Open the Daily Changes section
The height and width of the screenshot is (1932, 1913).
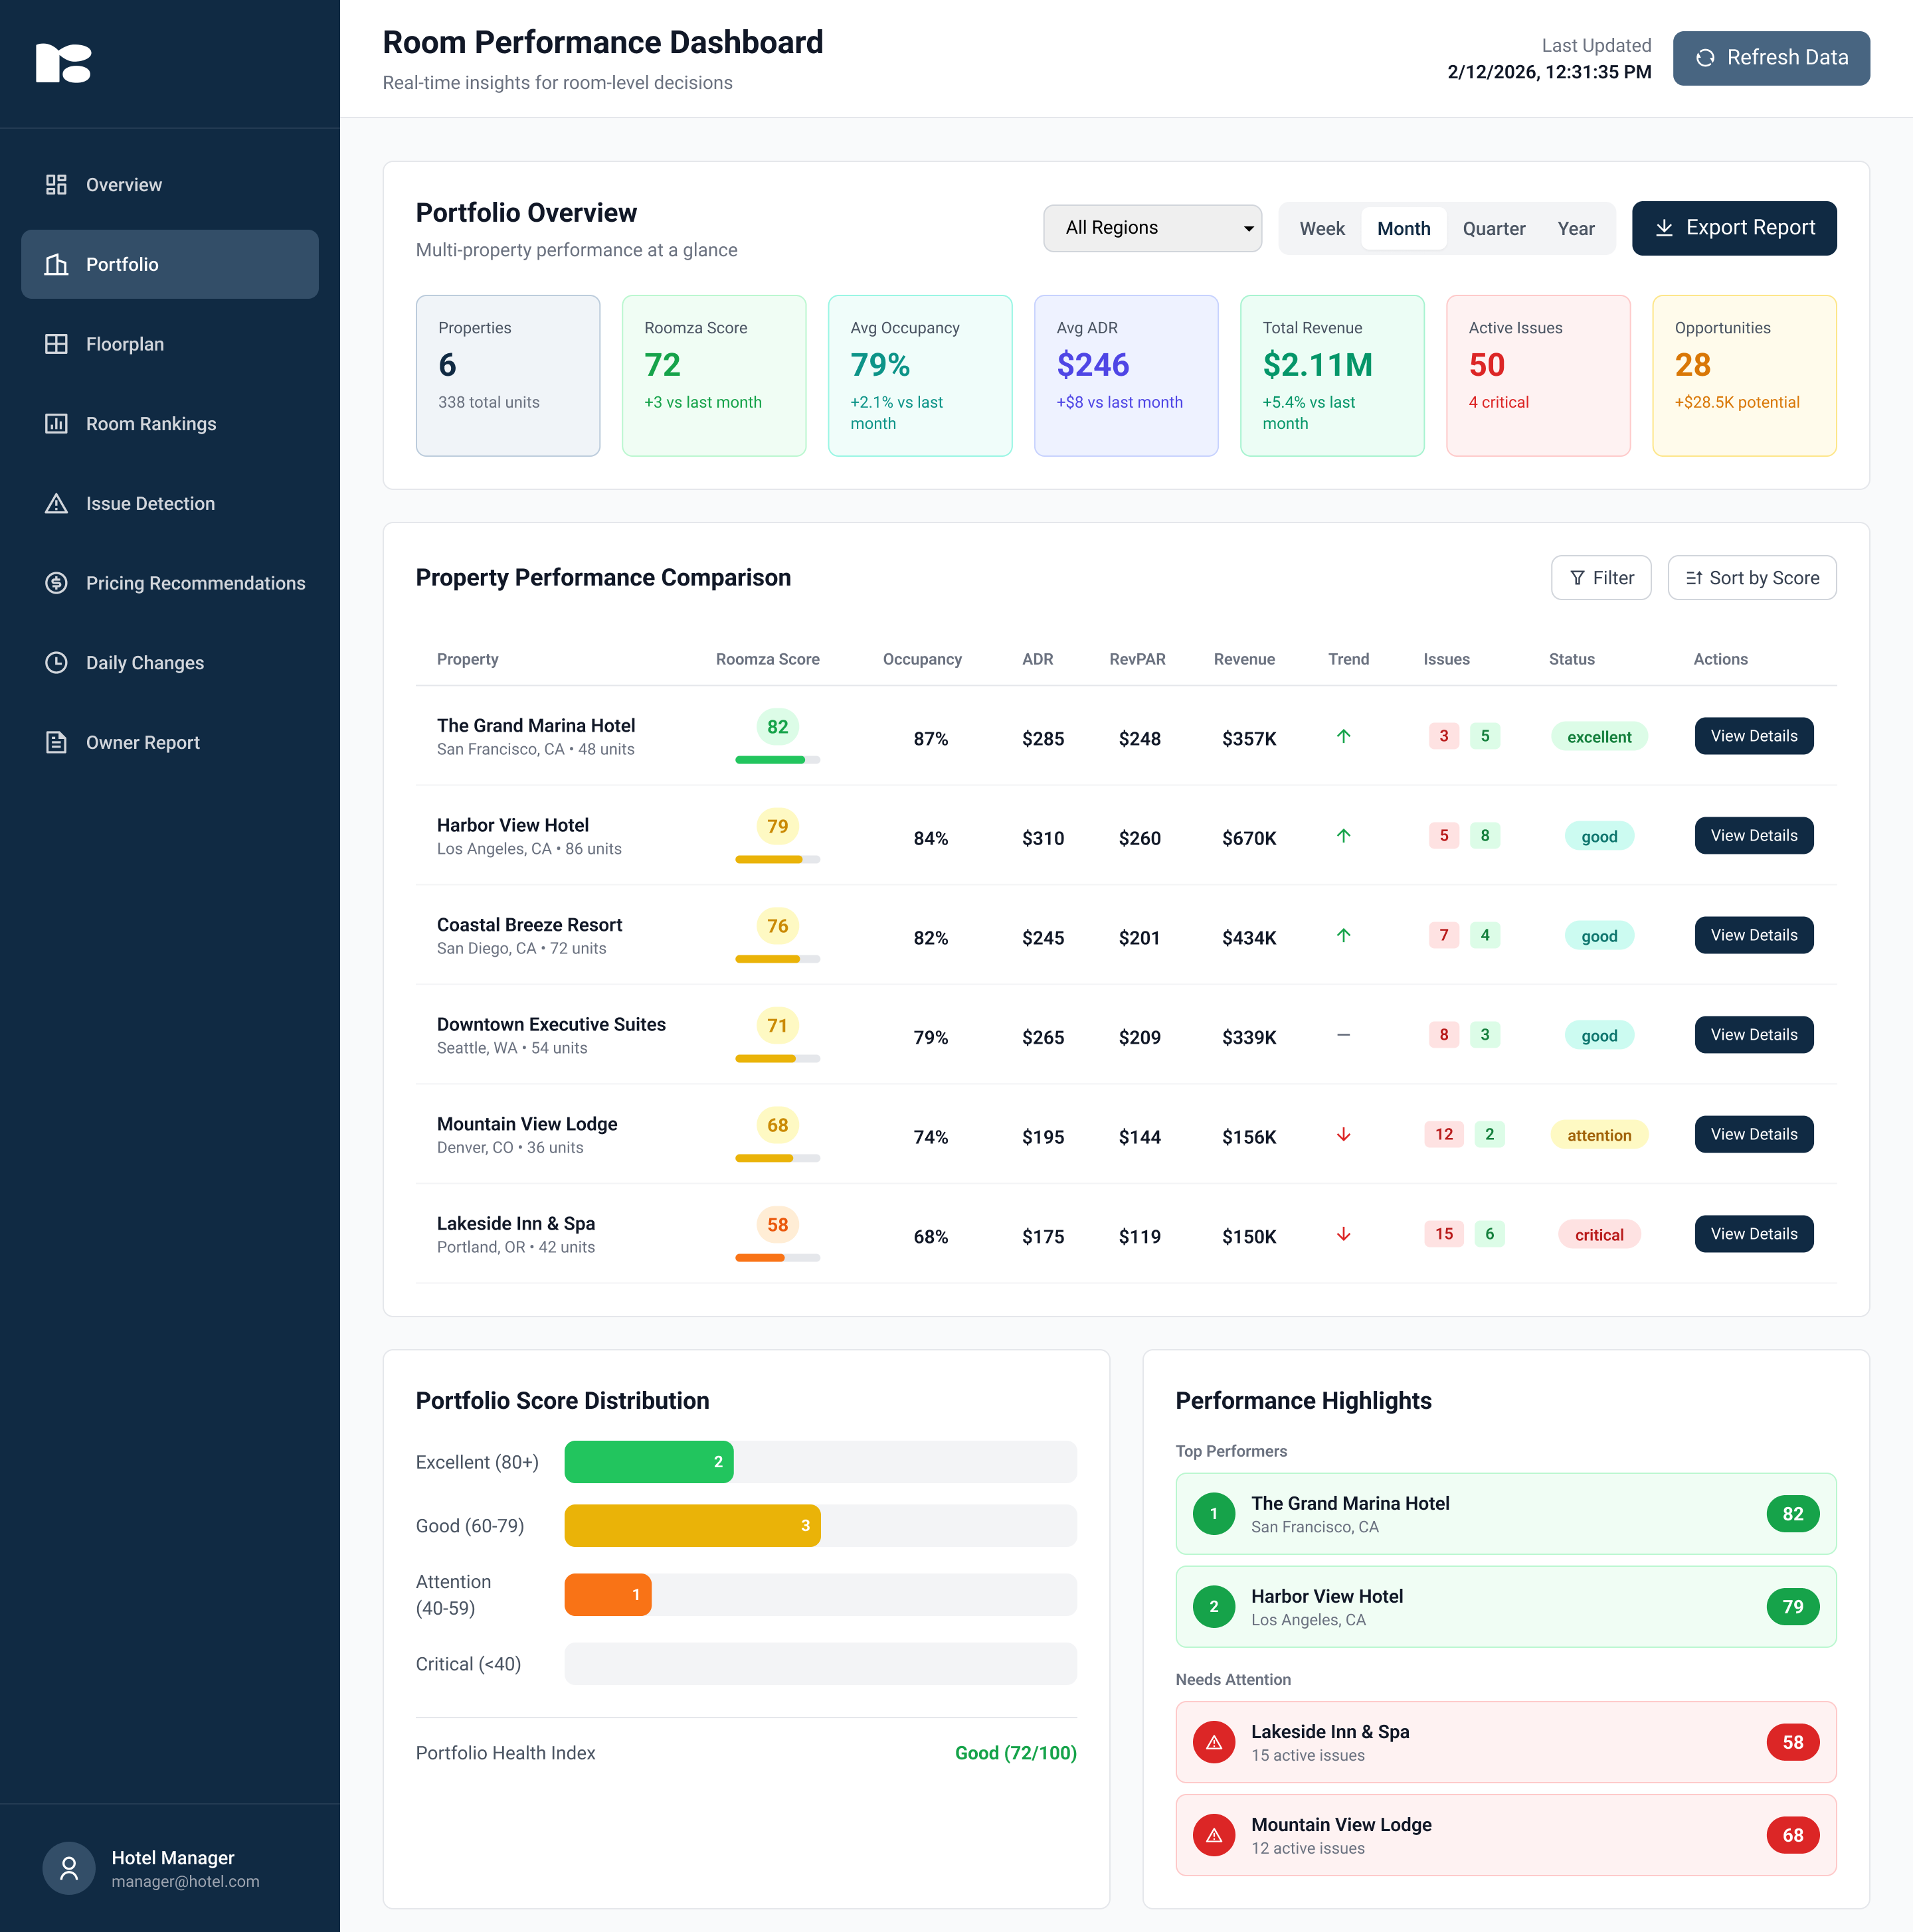click(144, 662)
